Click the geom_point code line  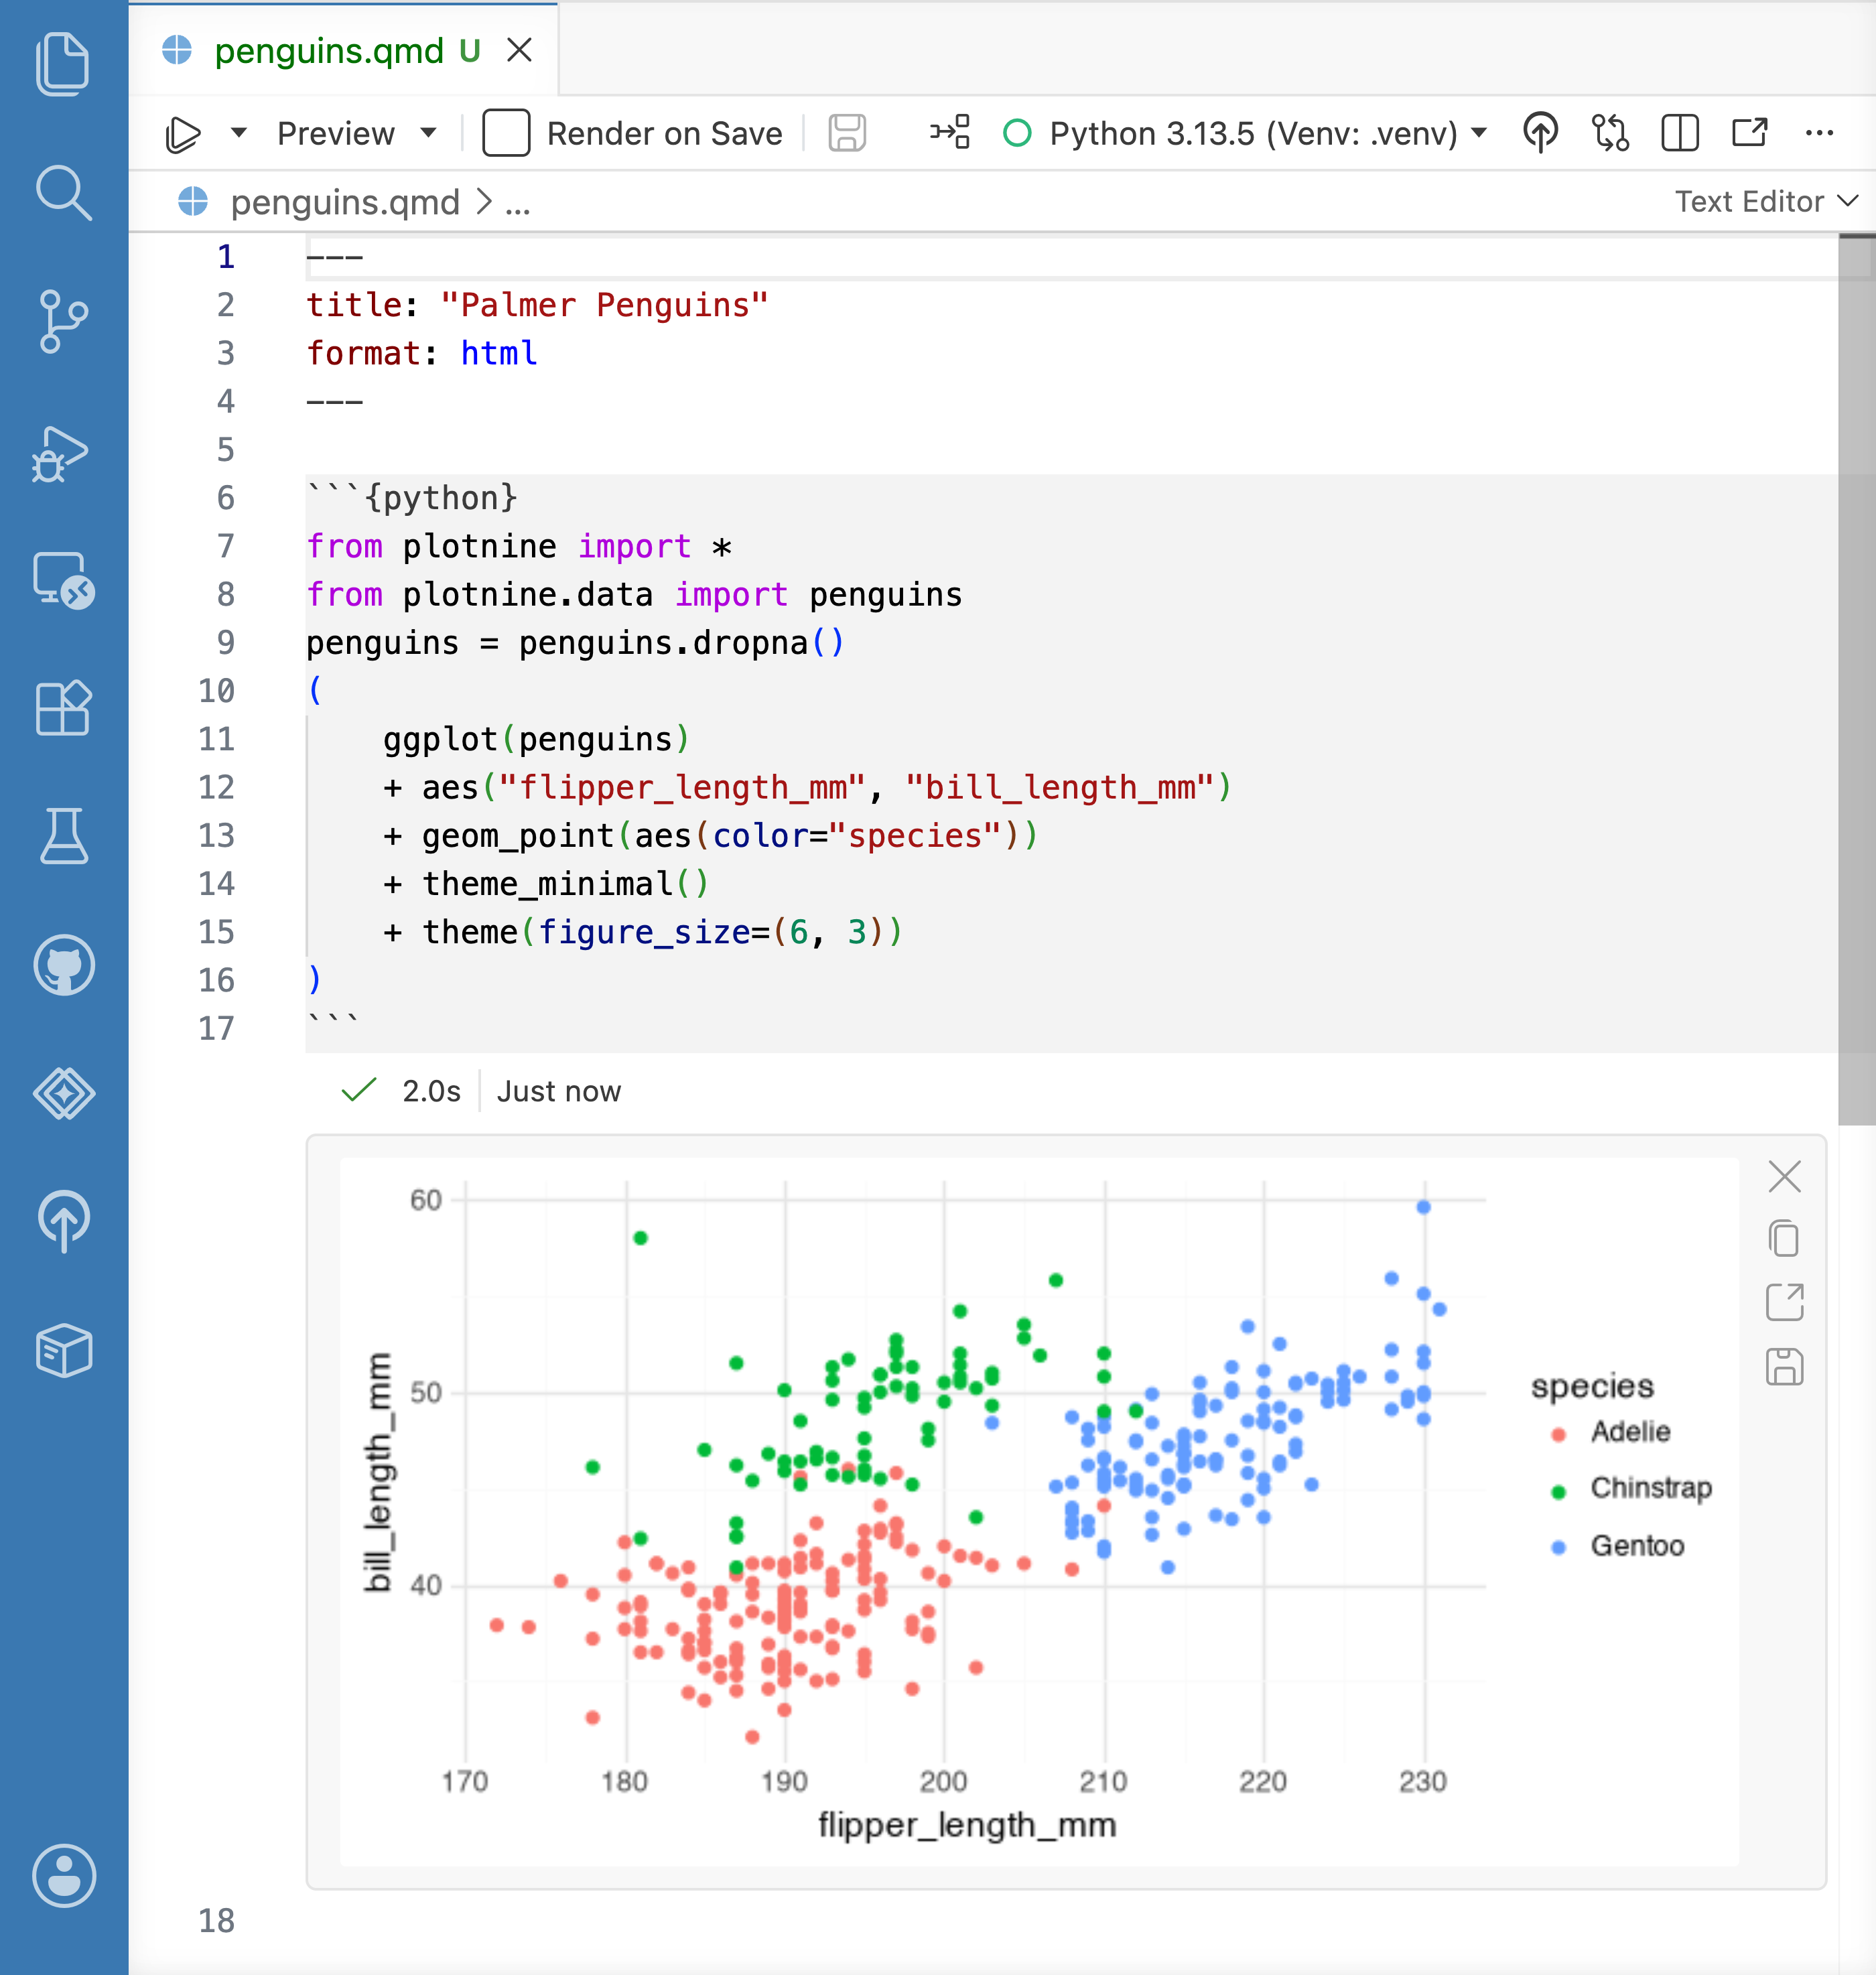coord(710,835)
